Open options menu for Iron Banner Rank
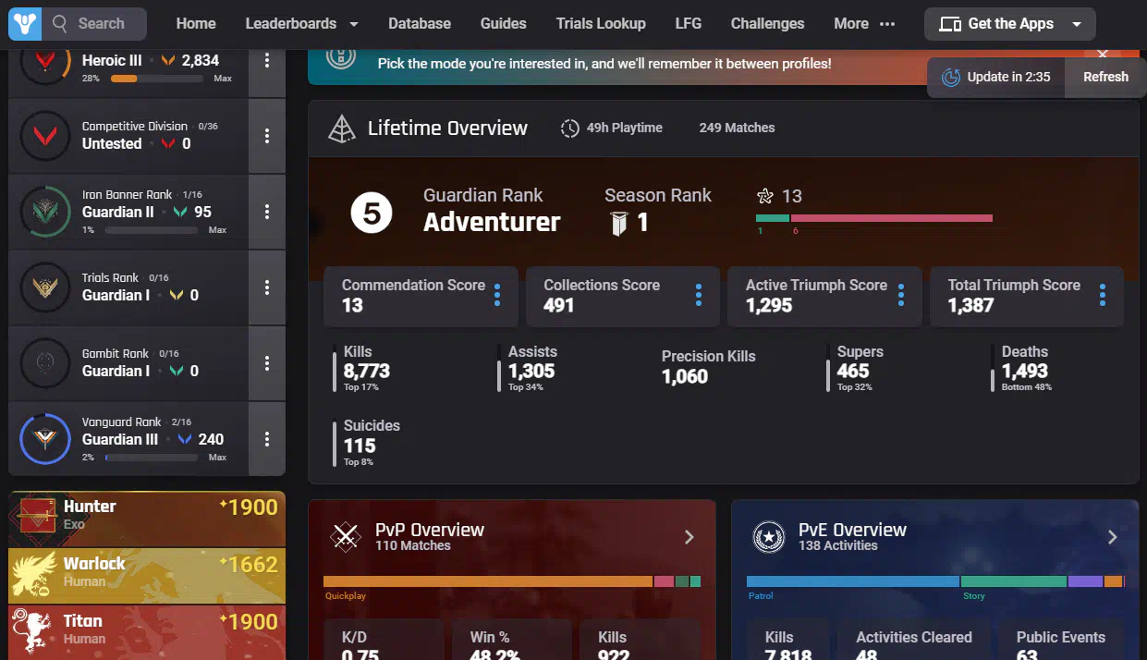Screen dimensions: 1147x660 coord(267,212)
